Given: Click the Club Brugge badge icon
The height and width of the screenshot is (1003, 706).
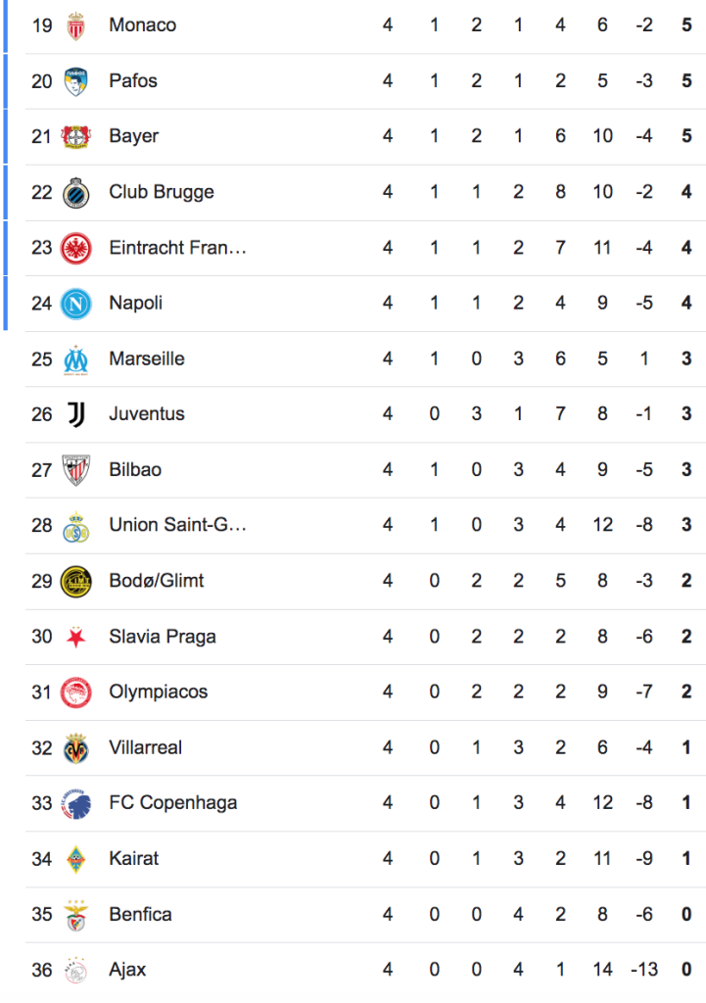Looking at the screenshot, I should (x=75, y=193).
